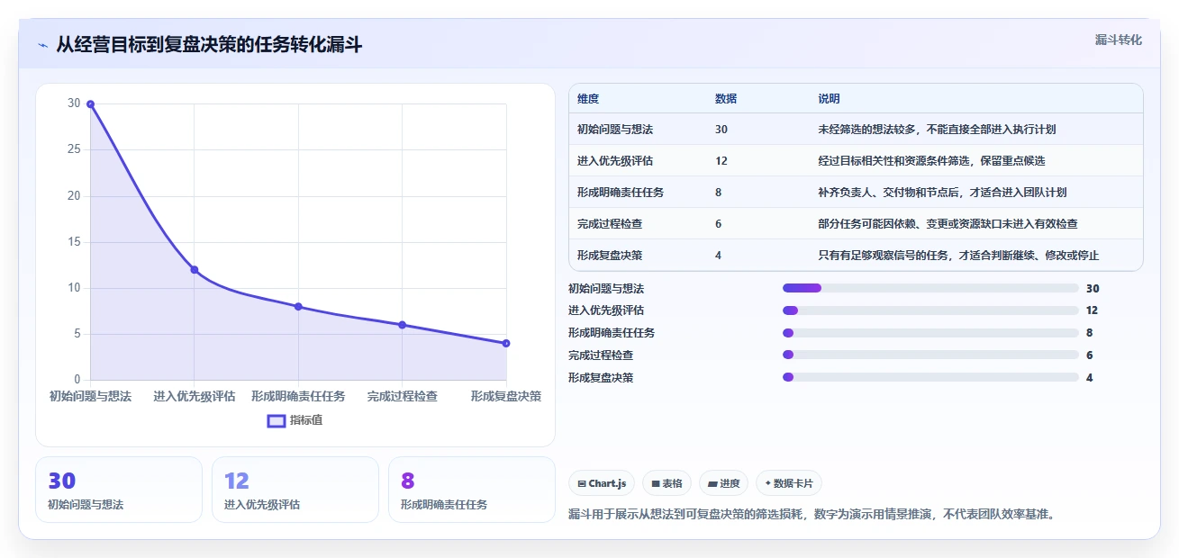The image size is (1179, 558).
Task: Click the data card showing 30
Action: coord(119,490)
